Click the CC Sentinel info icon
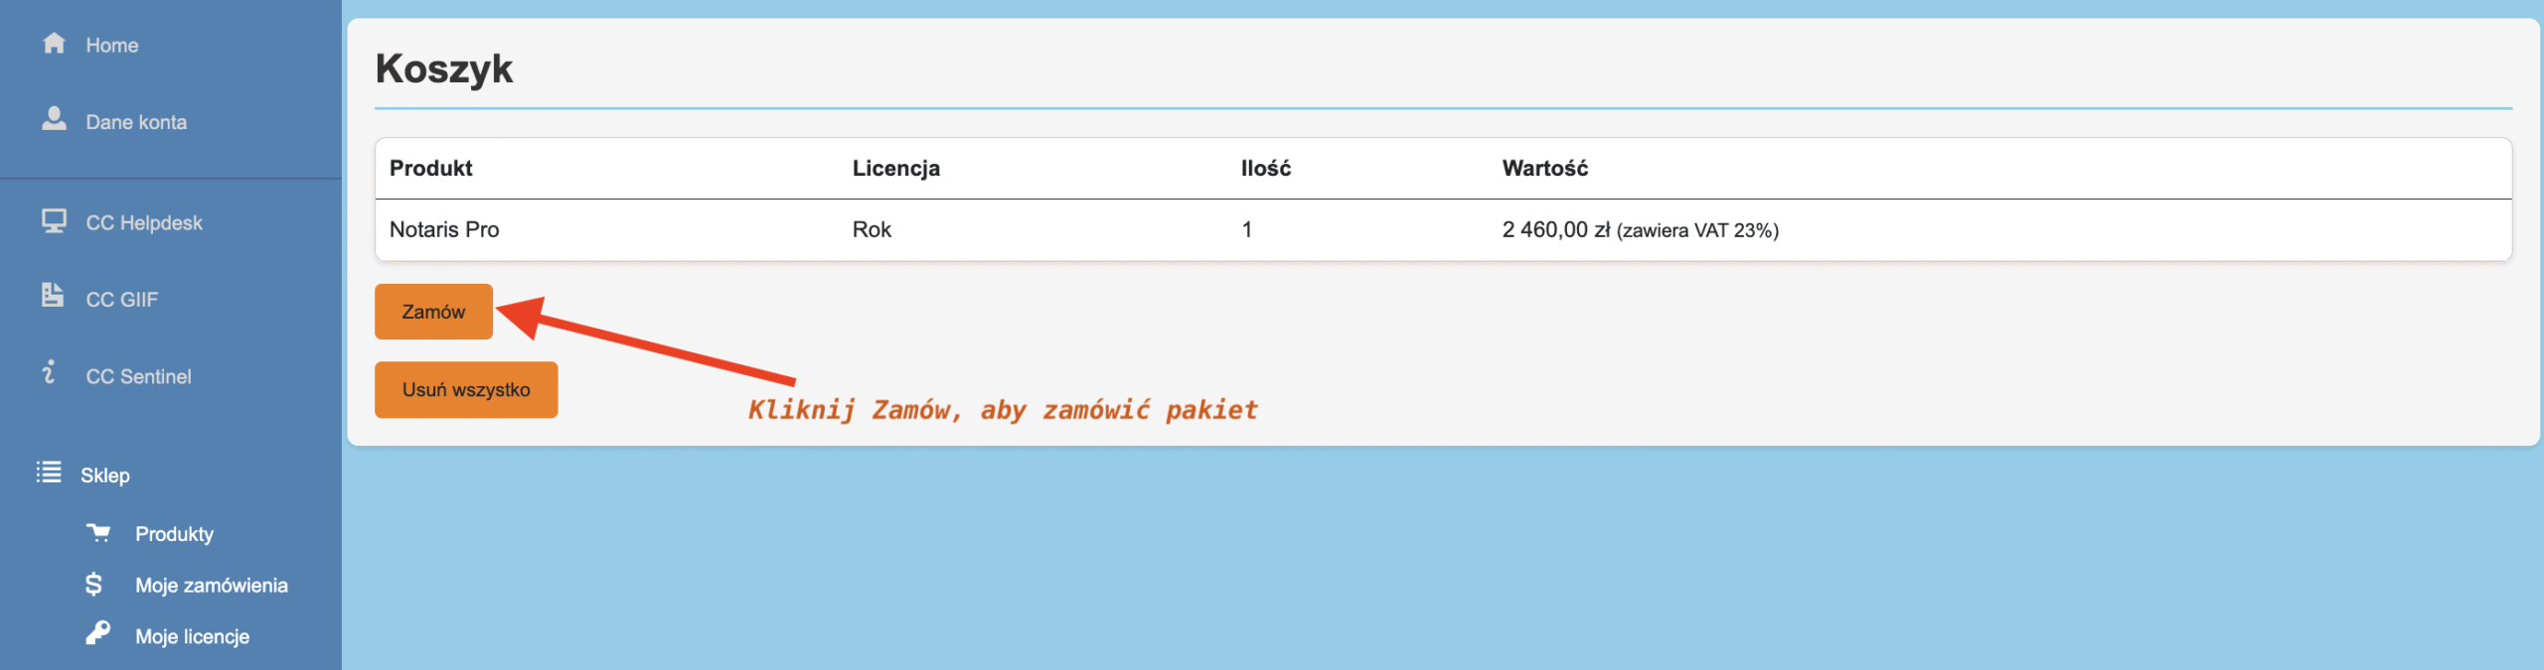 (x=49, y=372)
